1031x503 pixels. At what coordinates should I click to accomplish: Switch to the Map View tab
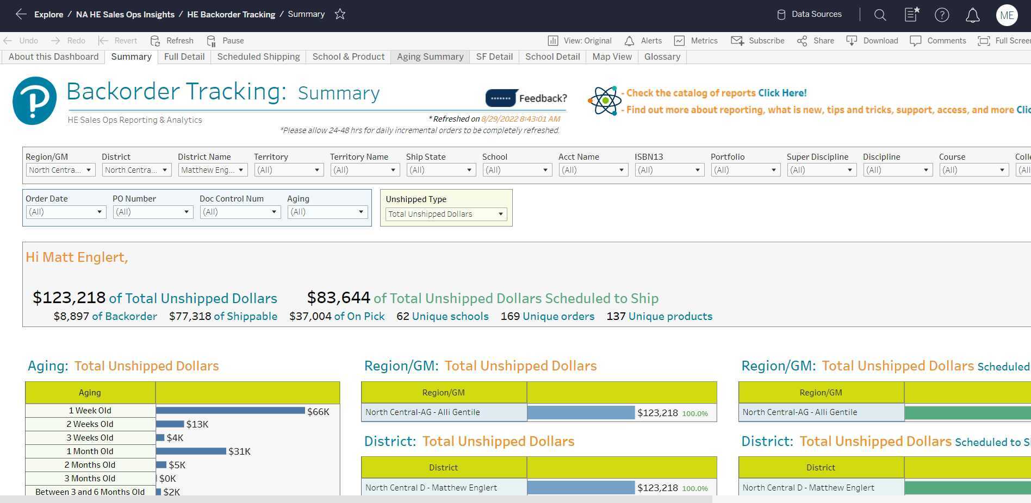click(612, 56)
